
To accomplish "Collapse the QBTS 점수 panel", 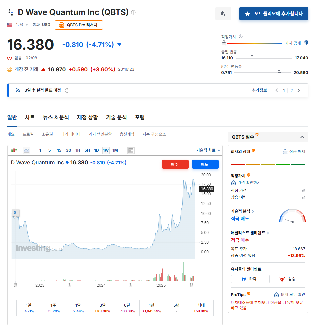I will pyautogui.click(x=302, y=137).
